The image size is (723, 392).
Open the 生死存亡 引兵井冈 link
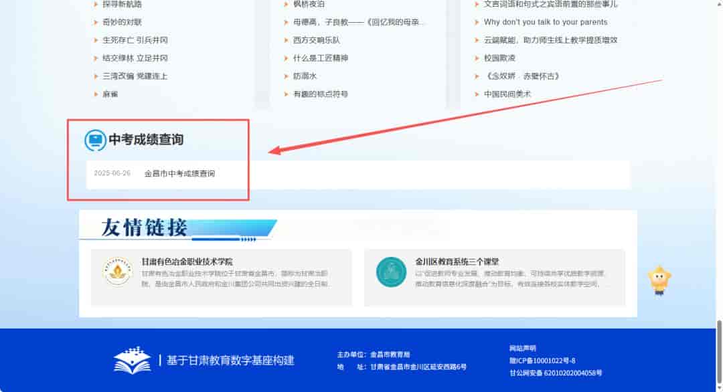[x=135, y=40]
